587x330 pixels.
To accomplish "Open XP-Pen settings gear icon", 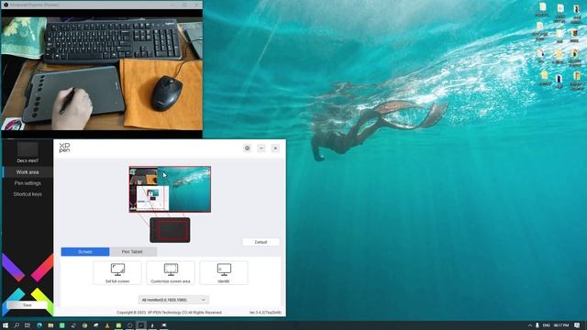I will tap(247, 148).
